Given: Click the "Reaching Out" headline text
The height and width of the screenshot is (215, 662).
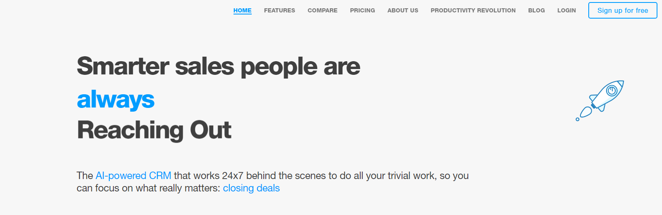Looking at the screenshot, I should point(154,130).
